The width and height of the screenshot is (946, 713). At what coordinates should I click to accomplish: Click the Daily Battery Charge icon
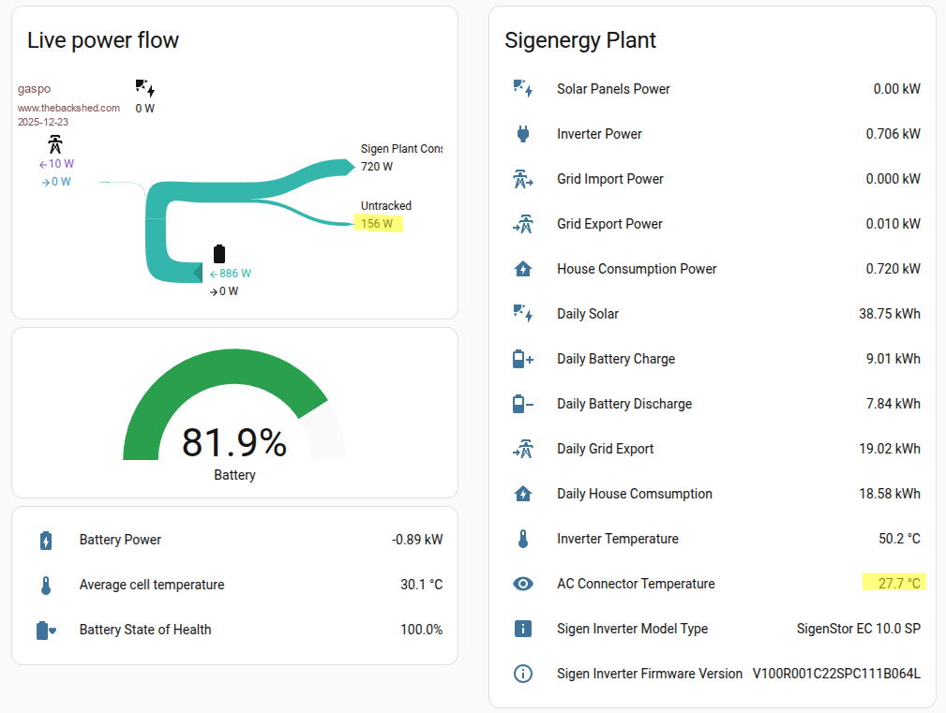523,359
